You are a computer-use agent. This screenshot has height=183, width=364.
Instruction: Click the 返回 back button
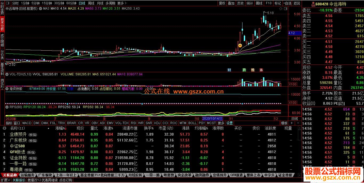297,3
